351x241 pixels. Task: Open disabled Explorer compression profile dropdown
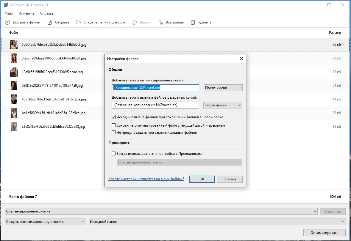179,162
